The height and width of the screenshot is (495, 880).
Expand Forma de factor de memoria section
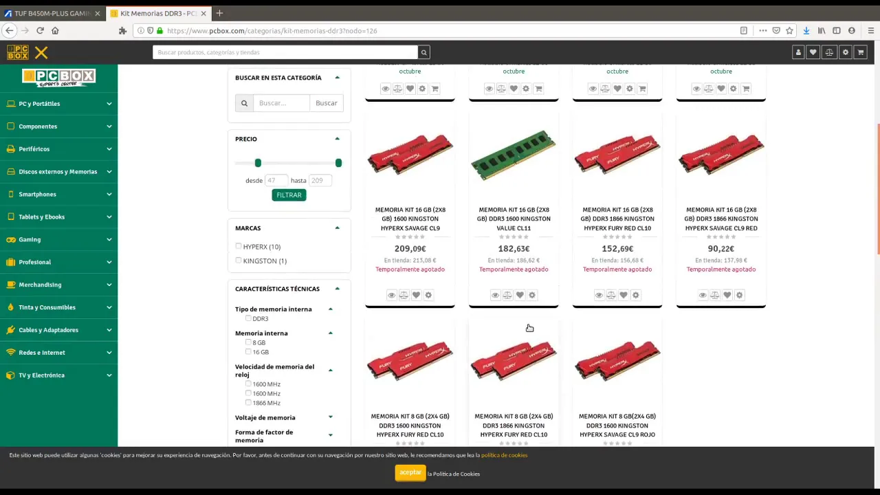click(x=331, y=435)
